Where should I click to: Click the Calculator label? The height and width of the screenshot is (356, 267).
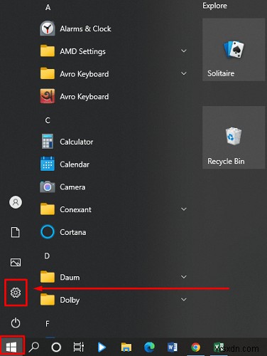(77, 142)
